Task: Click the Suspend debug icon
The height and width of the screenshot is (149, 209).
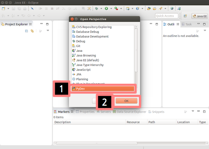Action: (46, 9)
